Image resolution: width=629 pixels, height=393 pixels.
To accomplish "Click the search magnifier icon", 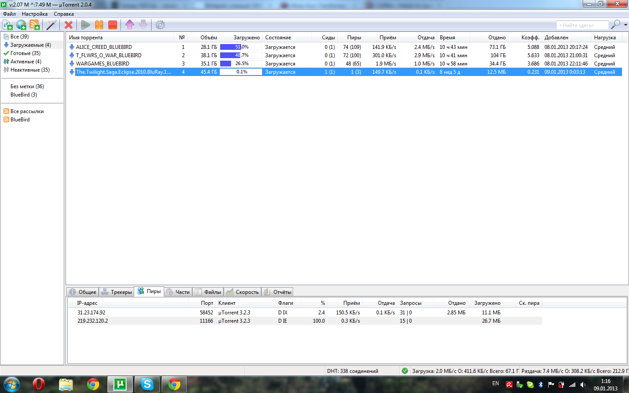I will pos(615,24).
